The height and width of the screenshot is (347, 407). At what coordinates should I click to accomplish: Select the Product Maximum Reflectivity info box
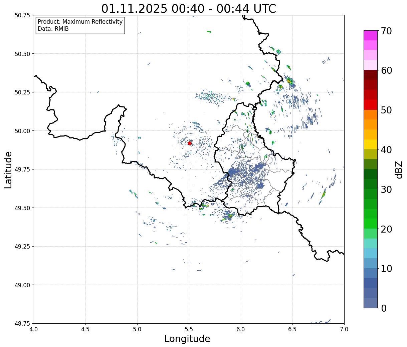click(80, 26)
